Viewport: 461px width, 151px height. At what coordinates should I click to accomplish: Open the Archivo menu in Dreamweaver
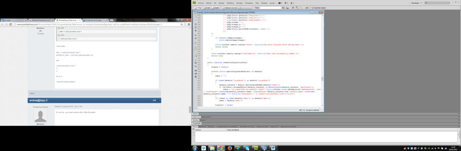(x=201, y=3)
